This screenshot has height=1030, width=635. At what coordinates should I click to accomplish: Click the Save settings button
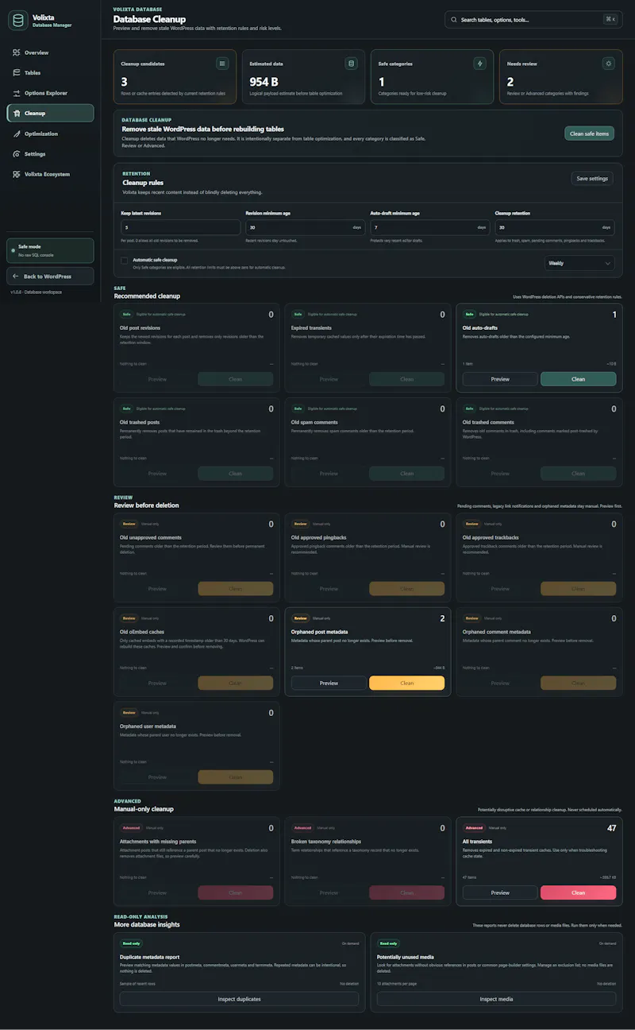click(592, 178)
